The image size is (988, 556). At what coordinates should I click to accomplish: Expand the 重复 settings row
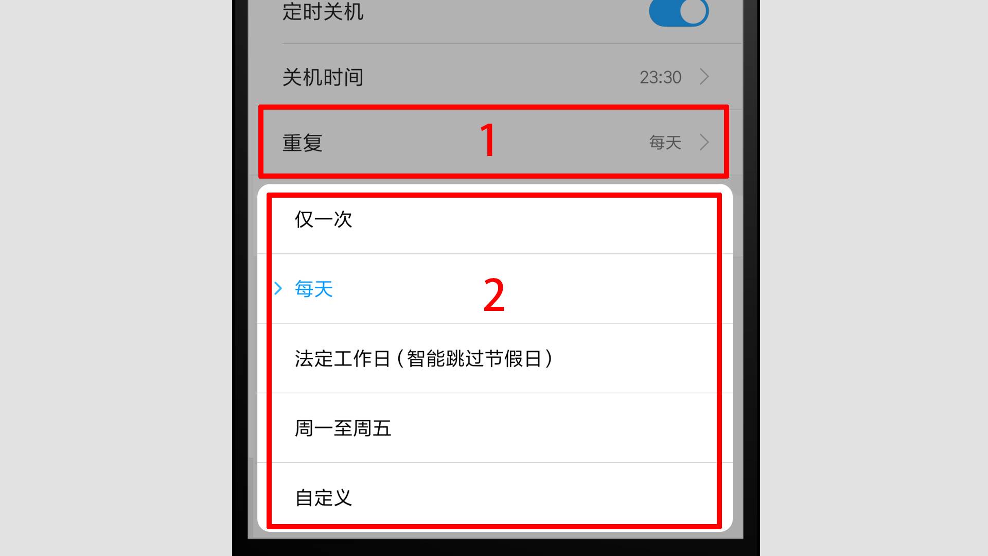coord(494,142)
